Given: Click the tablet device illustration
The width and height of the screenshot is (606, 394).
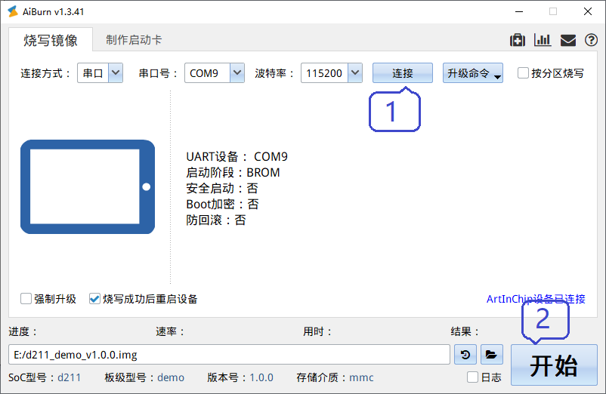Looking at the screenshot, I should (x=87, y=186).
